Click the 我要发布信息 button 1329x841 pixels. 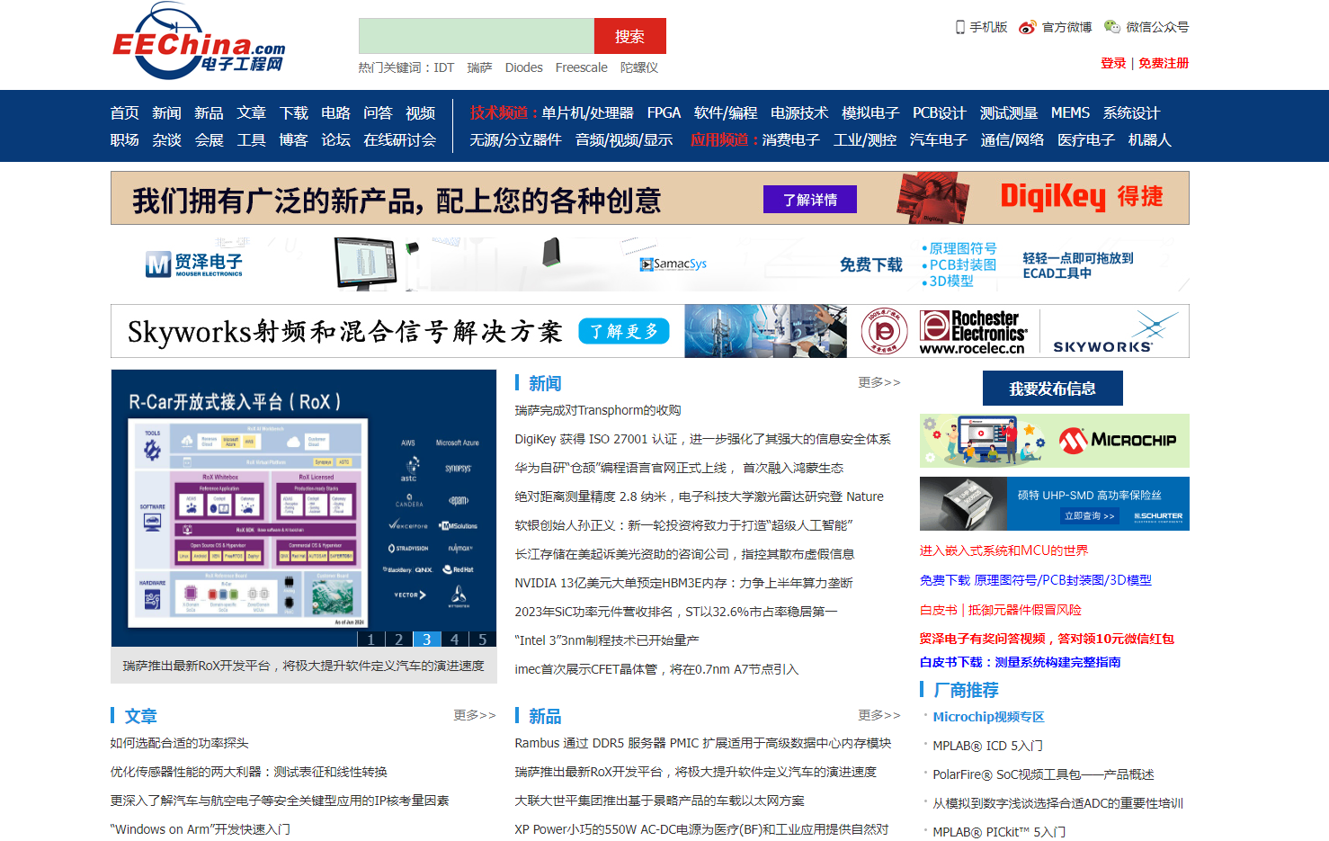pyautogui.click(x=1052, y=389)
